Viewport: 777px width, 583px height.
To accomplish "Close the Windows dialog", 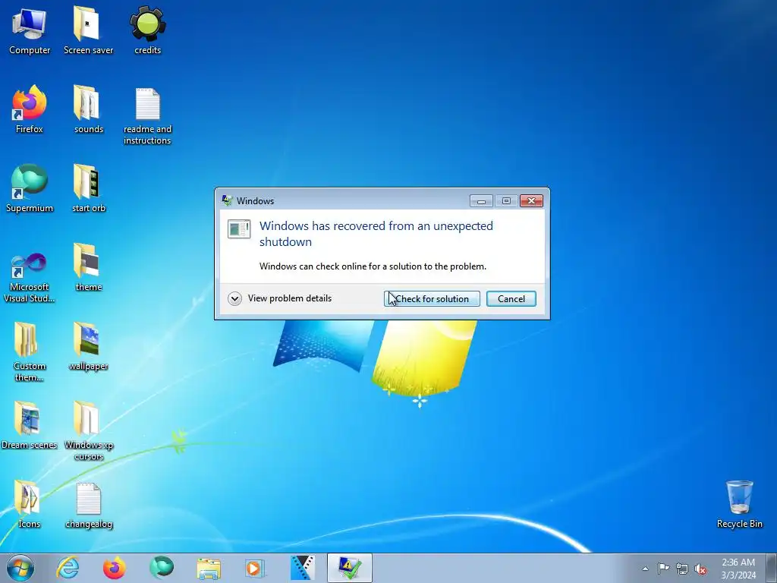I will [x=531, y=200].
